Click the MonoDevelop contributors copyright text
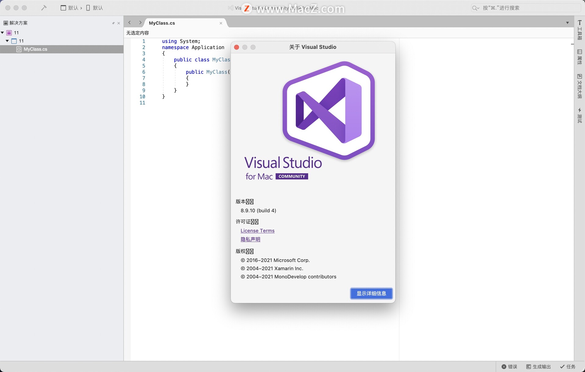The width and height of the screenshot is (585, 372). point(288,276)
